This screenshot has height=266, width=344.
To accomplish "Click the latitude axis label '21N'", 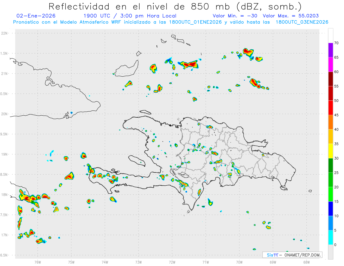I will coord(5,73).
